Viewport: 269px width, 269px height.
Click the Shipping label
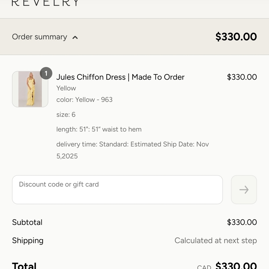click(x=28, y=240)
